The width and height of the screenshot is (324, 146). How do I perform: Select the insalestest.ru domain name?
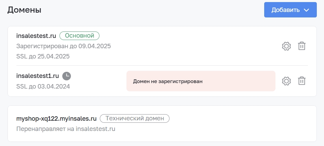tap(36, 36)
